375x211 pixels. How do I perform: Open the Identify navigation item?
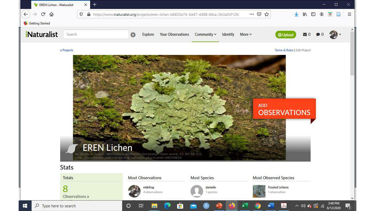[x=228, y=34]
